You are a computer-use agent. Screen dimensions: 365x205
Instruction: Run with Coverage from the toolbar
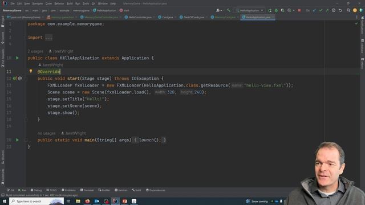(282, 10)
